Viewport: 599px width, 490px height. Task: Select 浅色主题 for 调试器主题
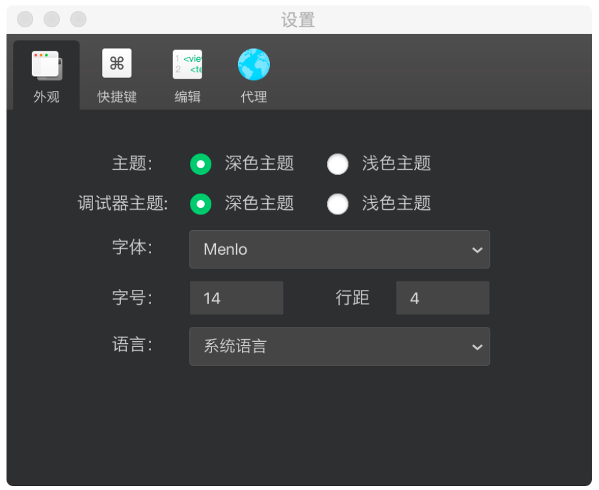point(338,203)
